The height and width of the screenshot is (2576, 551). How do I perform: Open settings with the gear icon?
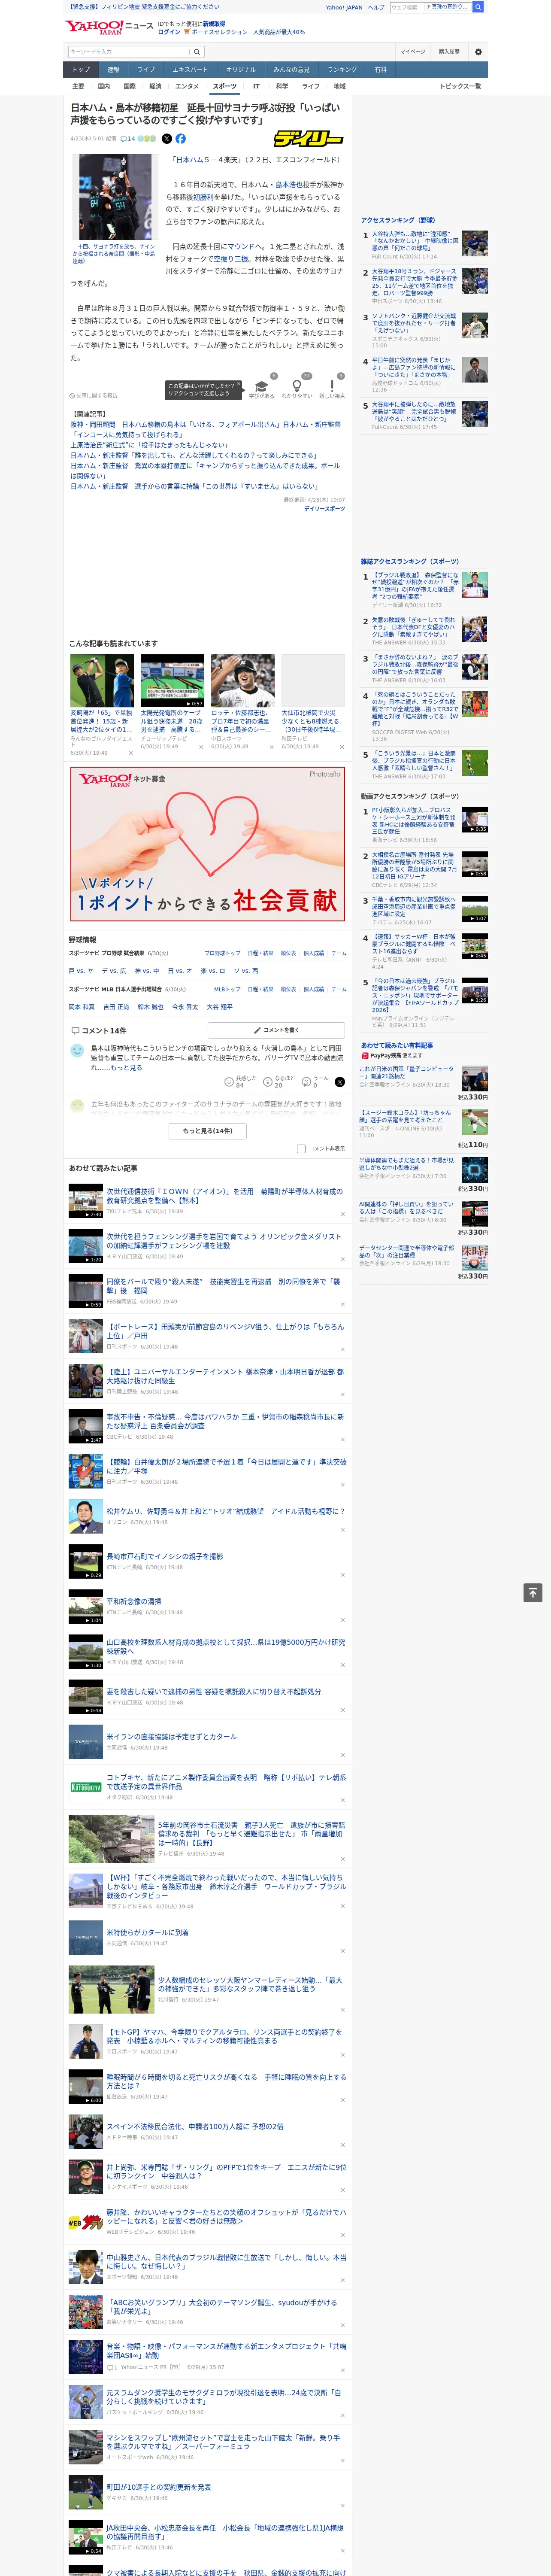pos(478,51)
